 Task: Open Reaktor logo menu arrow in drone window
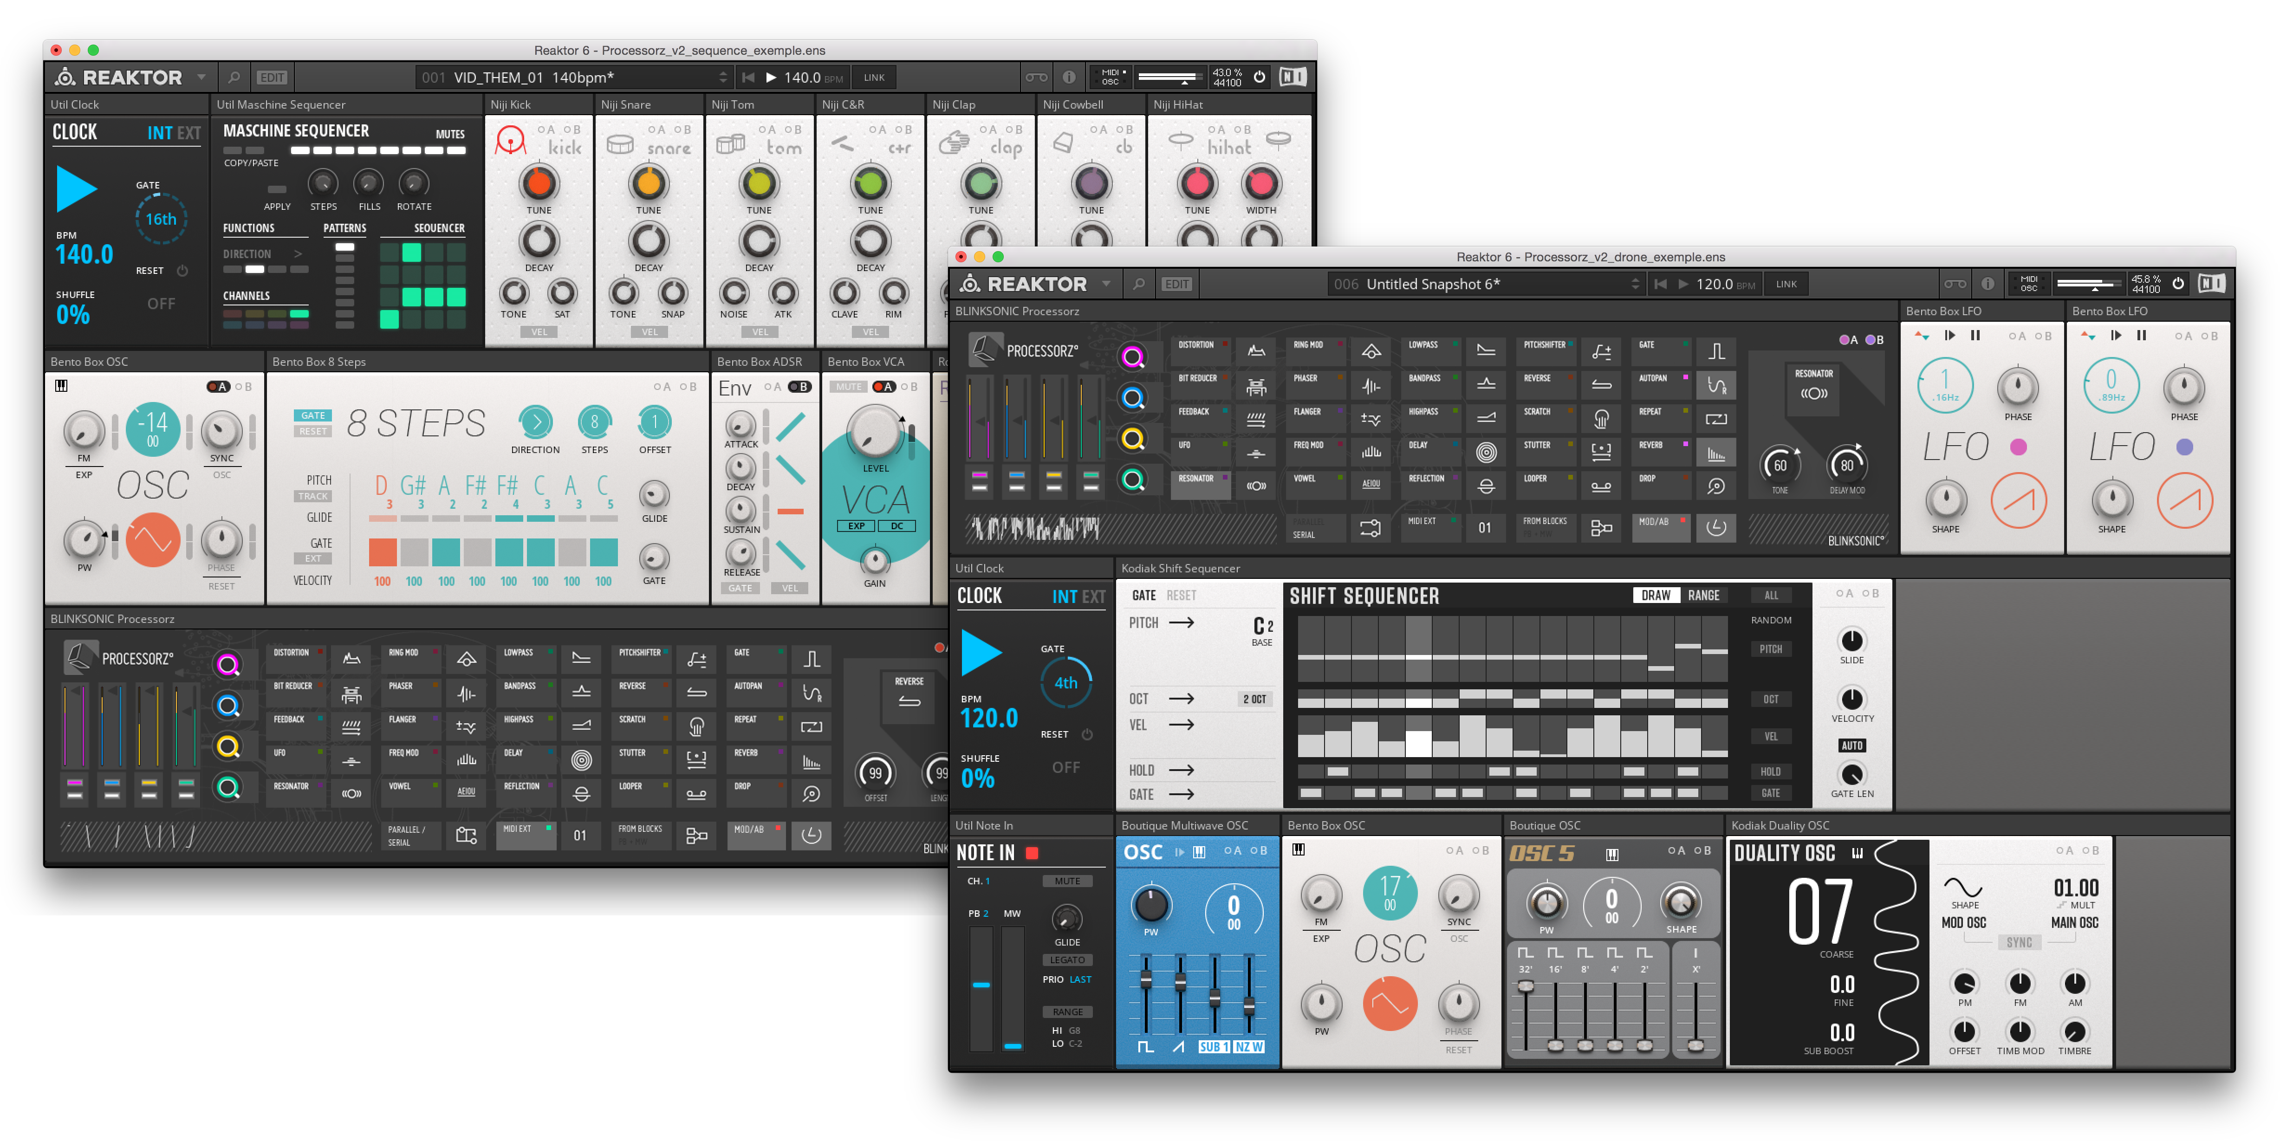tap(1106, 284)
